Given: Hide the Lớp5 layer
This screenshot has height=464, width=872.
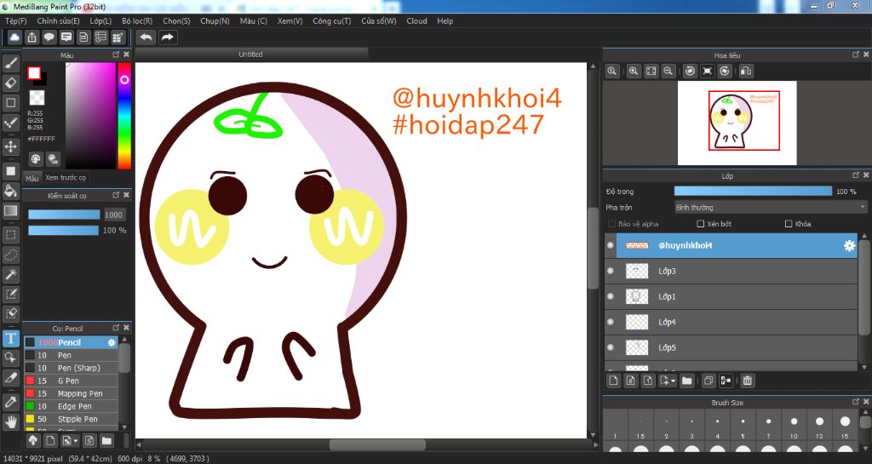Looking at the screenshot, I should click(x=611, y=347).
